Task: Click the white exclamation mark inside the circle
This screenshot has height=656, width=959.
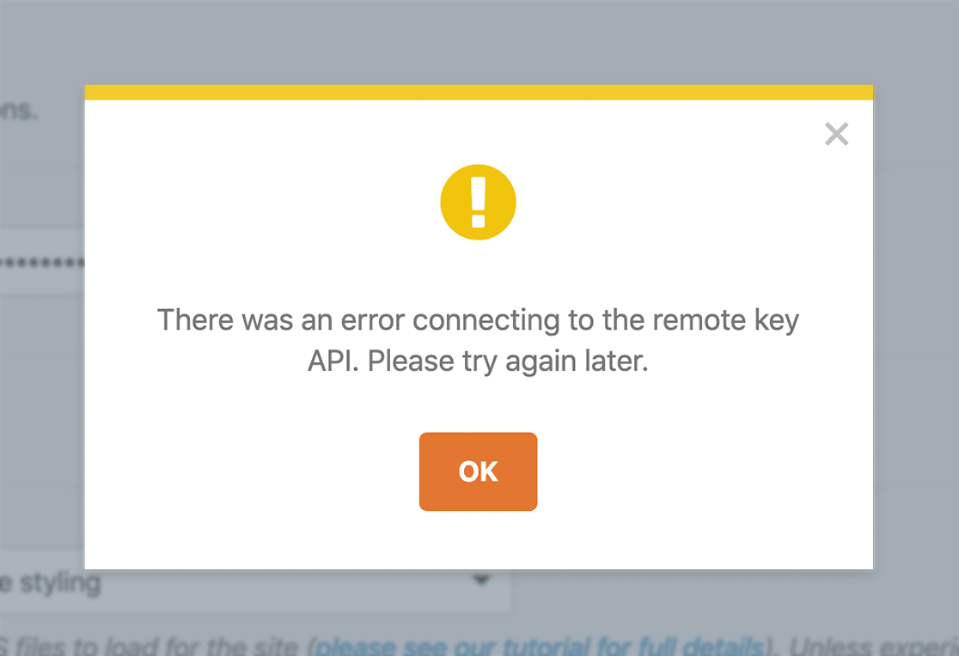Action: coord(479,203)
